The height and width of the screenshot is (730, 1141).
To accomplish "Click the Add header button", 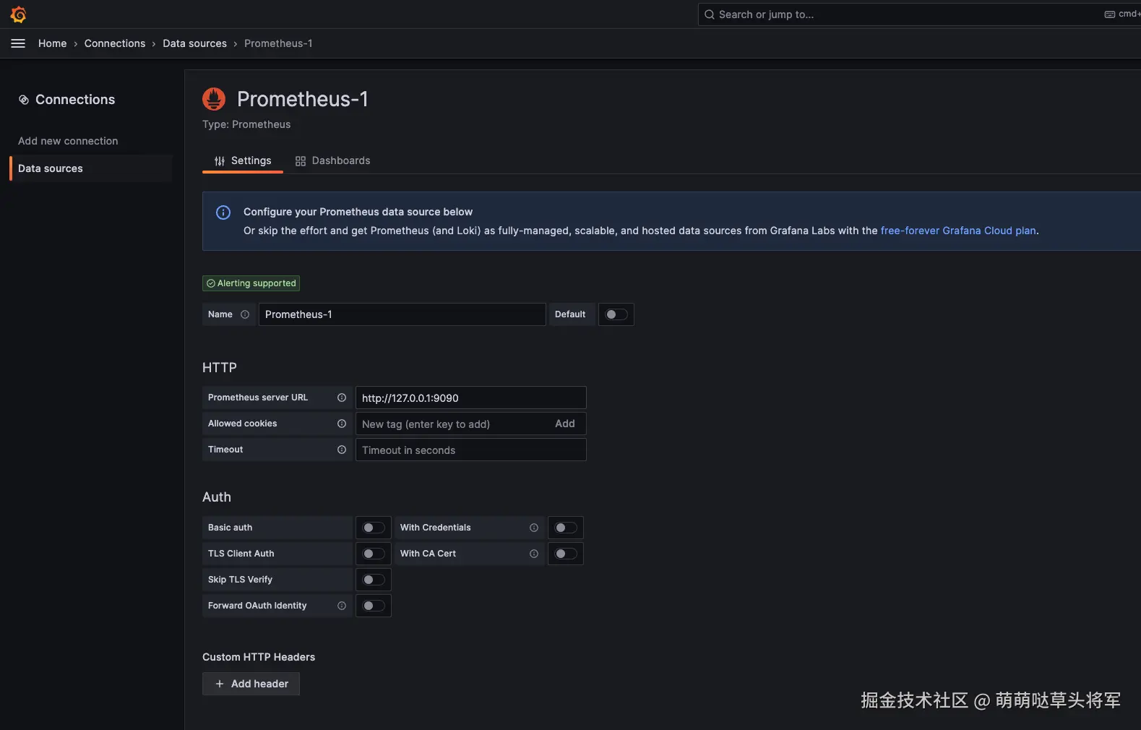I will (x=251, y=684).
